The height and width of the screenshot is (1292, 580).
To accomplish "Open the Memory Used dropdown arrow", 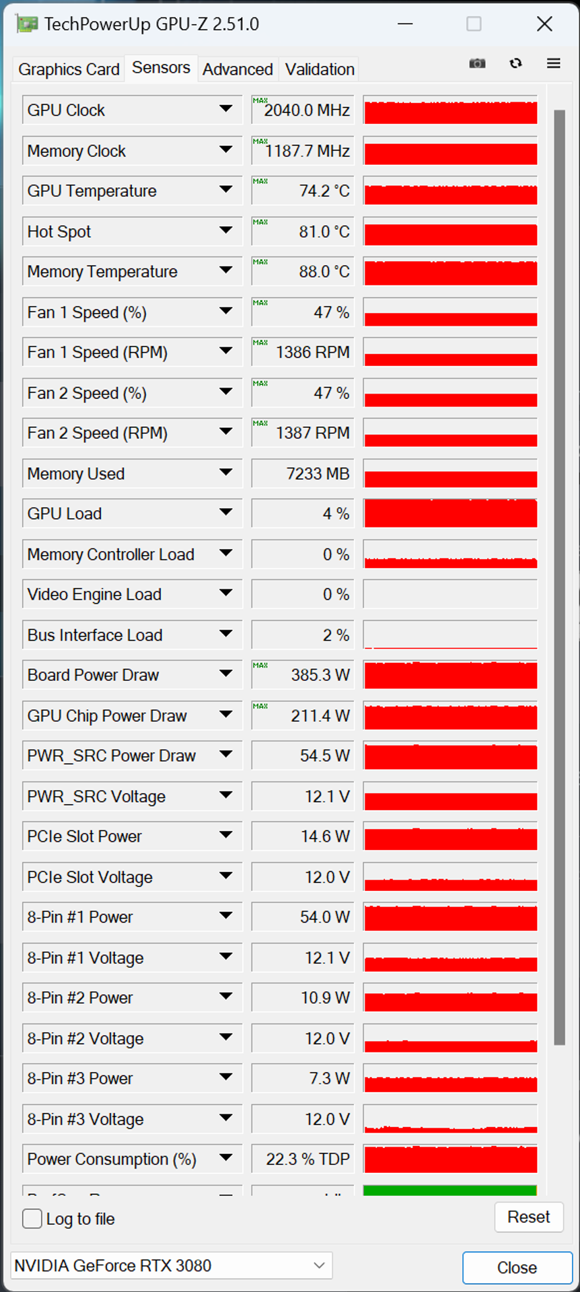I will tap(226, 473).
